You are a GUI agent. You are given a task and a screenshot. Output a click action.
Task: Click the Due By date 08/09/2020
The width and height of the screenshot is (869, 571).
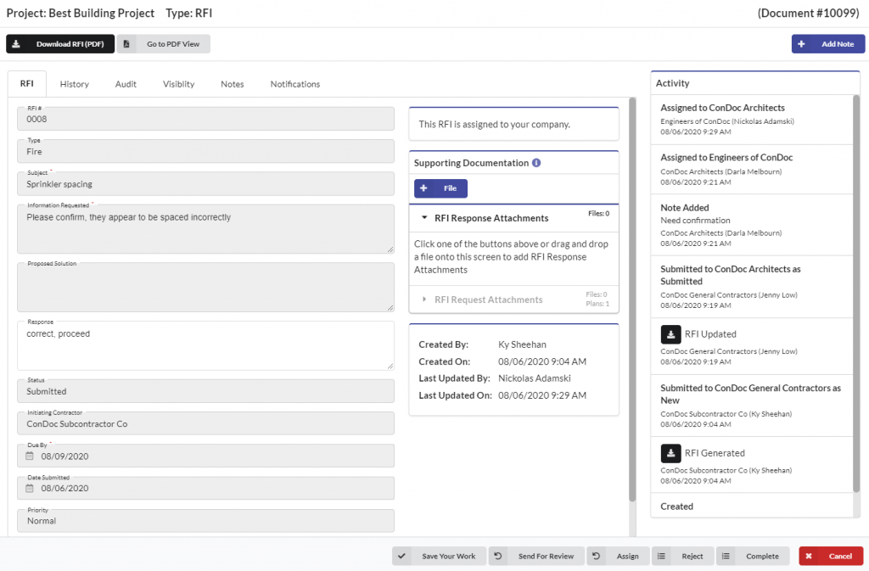tap(64, 456)
